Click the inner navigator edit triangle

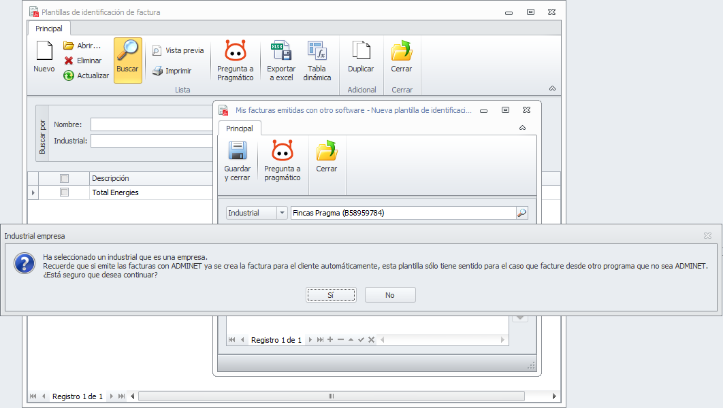coord(351,340)
